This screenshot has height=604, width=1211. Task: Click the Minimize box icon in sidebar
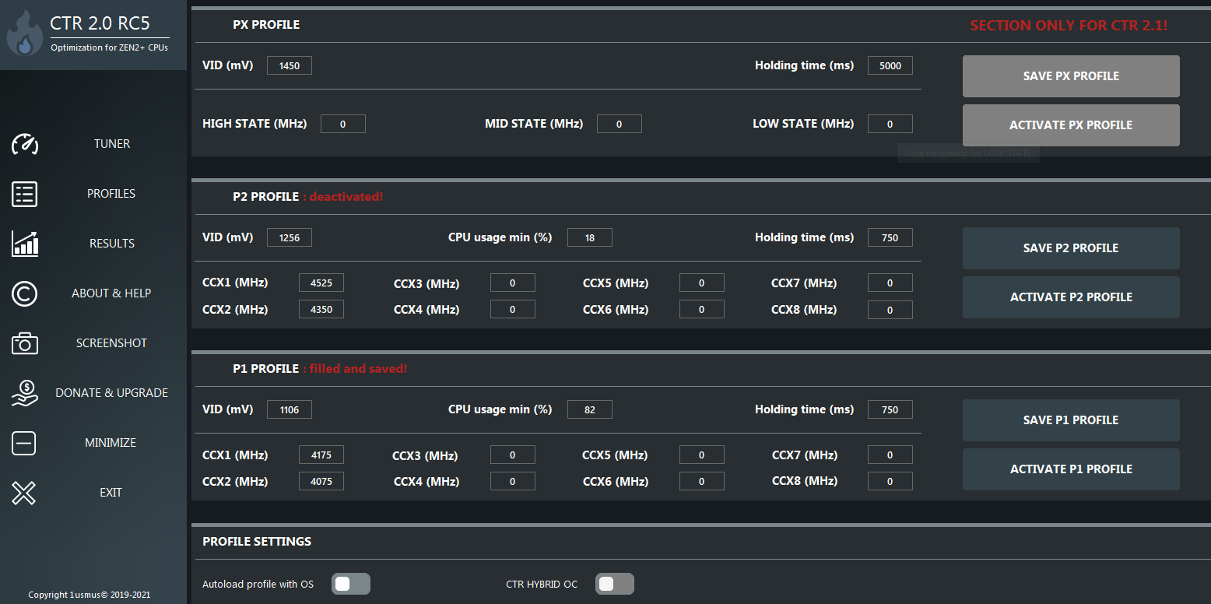(24, 443)
